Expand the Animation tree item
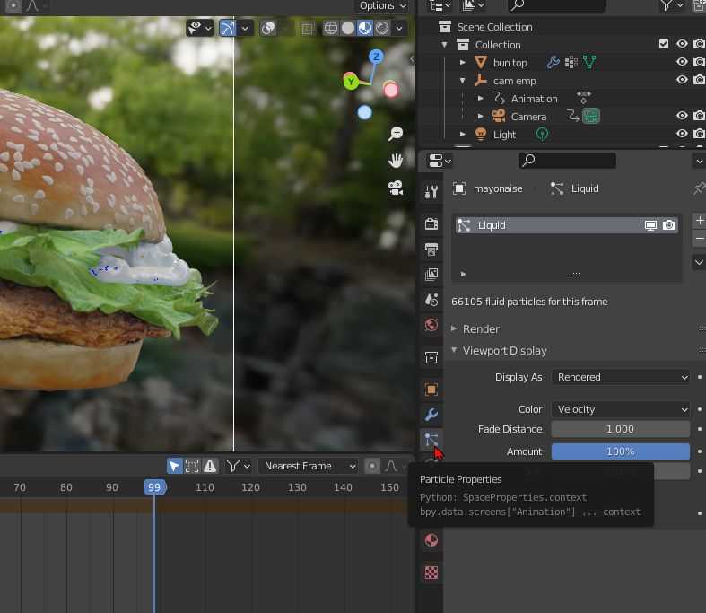This screenshot has height=613, width=706. pyautogui.click(x=481, y=98)
